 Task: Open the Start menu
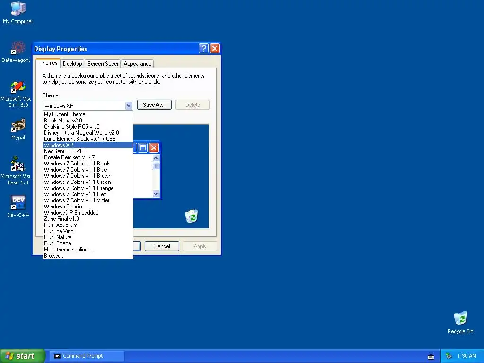[x=22, y=356]
